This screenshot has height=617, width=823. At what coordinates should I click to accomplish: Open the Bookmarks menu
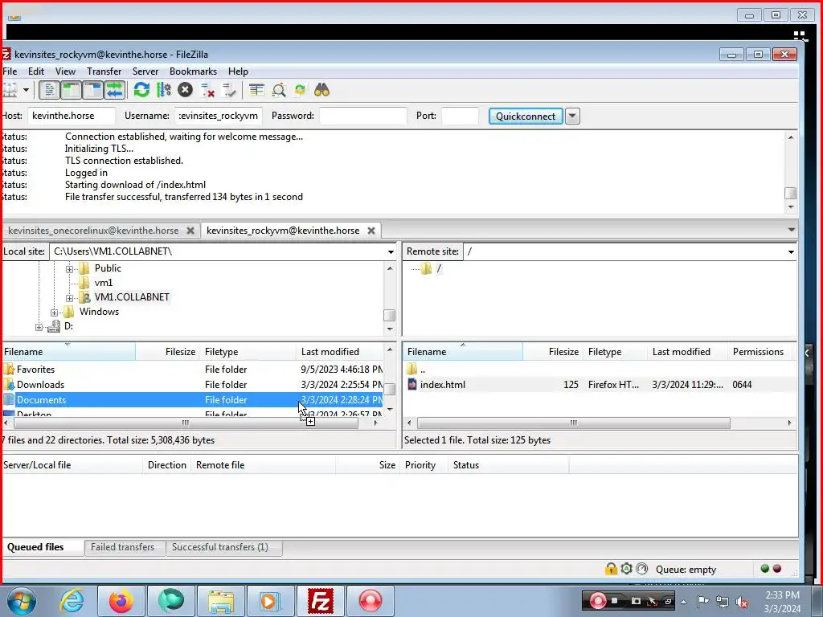(x=193, y=72)
